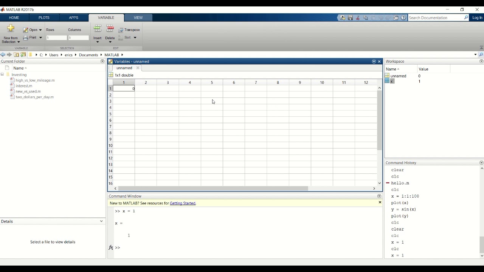Open the Workspace panel actions menu
Viewport: 484px width, 272px height.
pos(481,61)
